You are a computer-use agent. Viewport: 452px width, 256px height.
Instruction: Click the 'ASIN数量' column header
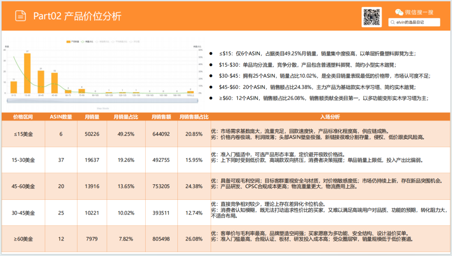pos(61,117)
